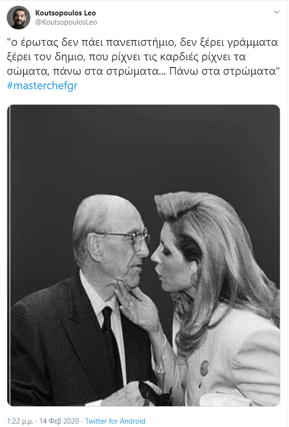Click the woman's round earring in photo

(194, 279)
